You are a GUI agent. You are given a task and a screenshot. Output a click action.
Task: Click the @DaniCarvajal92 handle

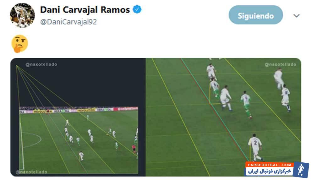click(68, 22)
